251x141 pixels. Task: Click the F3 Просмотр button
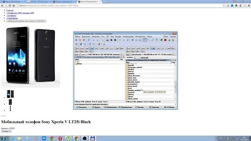click(82, 107)
